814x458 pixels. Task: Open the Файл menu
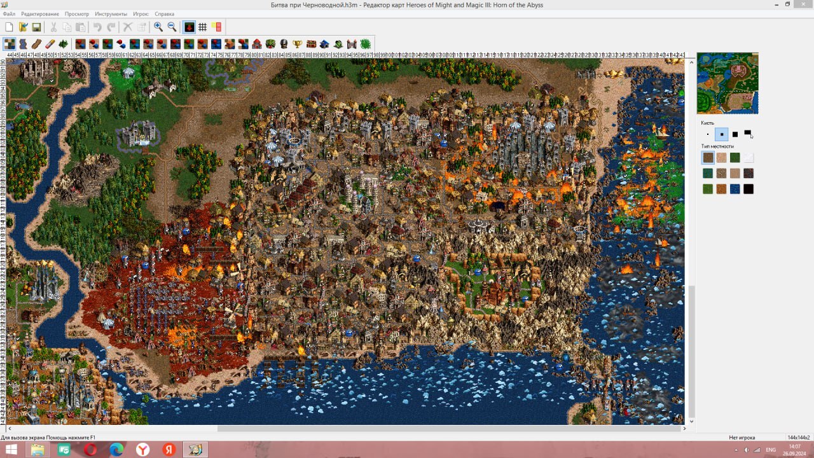click(x=9, y=14)
